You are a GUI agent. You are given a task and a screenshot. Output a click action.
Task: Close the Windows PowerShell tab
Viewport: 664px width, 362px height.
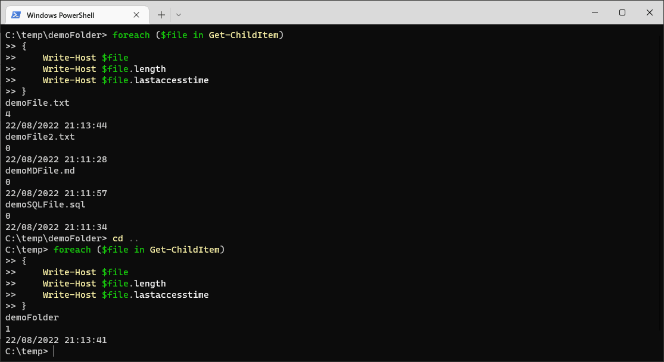136,14
